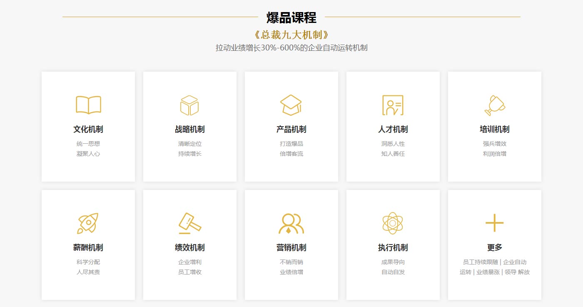Select the people icon above 营销机制
This screenshot has height=307, width=583.
[291, 223]
